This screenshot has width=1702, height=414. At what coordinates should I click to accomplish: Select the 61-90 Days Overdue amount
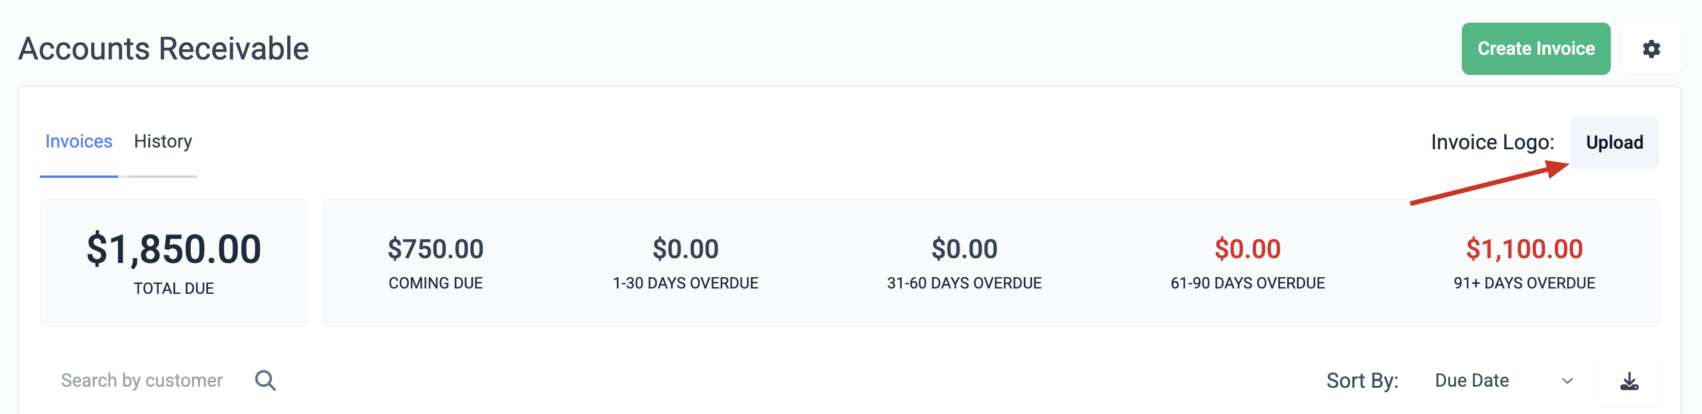pos(1247,249)
